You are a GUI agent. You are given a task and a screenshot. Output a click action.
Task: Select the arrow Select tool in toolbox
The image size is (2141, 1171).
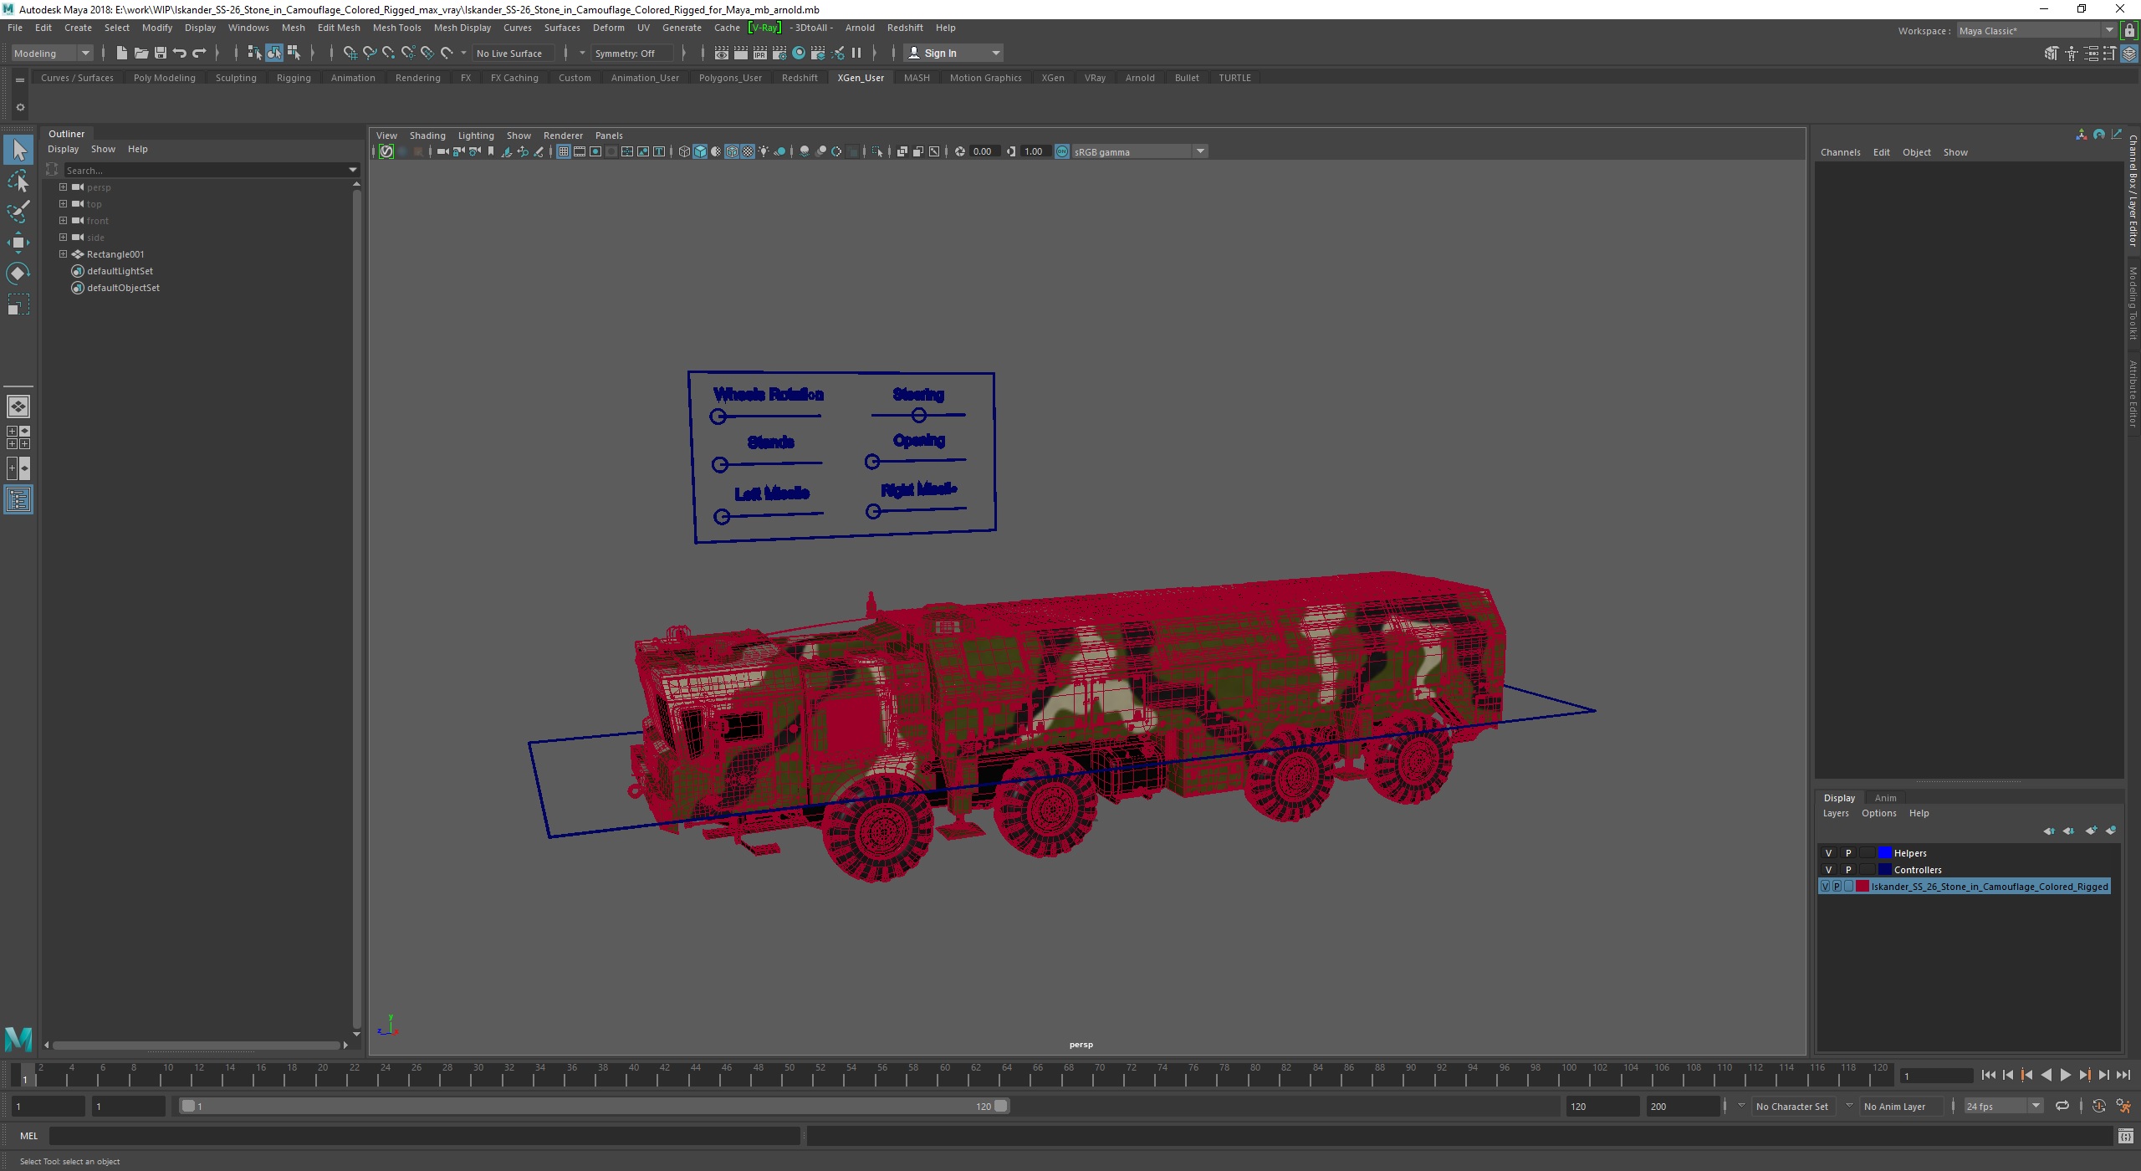18,151
